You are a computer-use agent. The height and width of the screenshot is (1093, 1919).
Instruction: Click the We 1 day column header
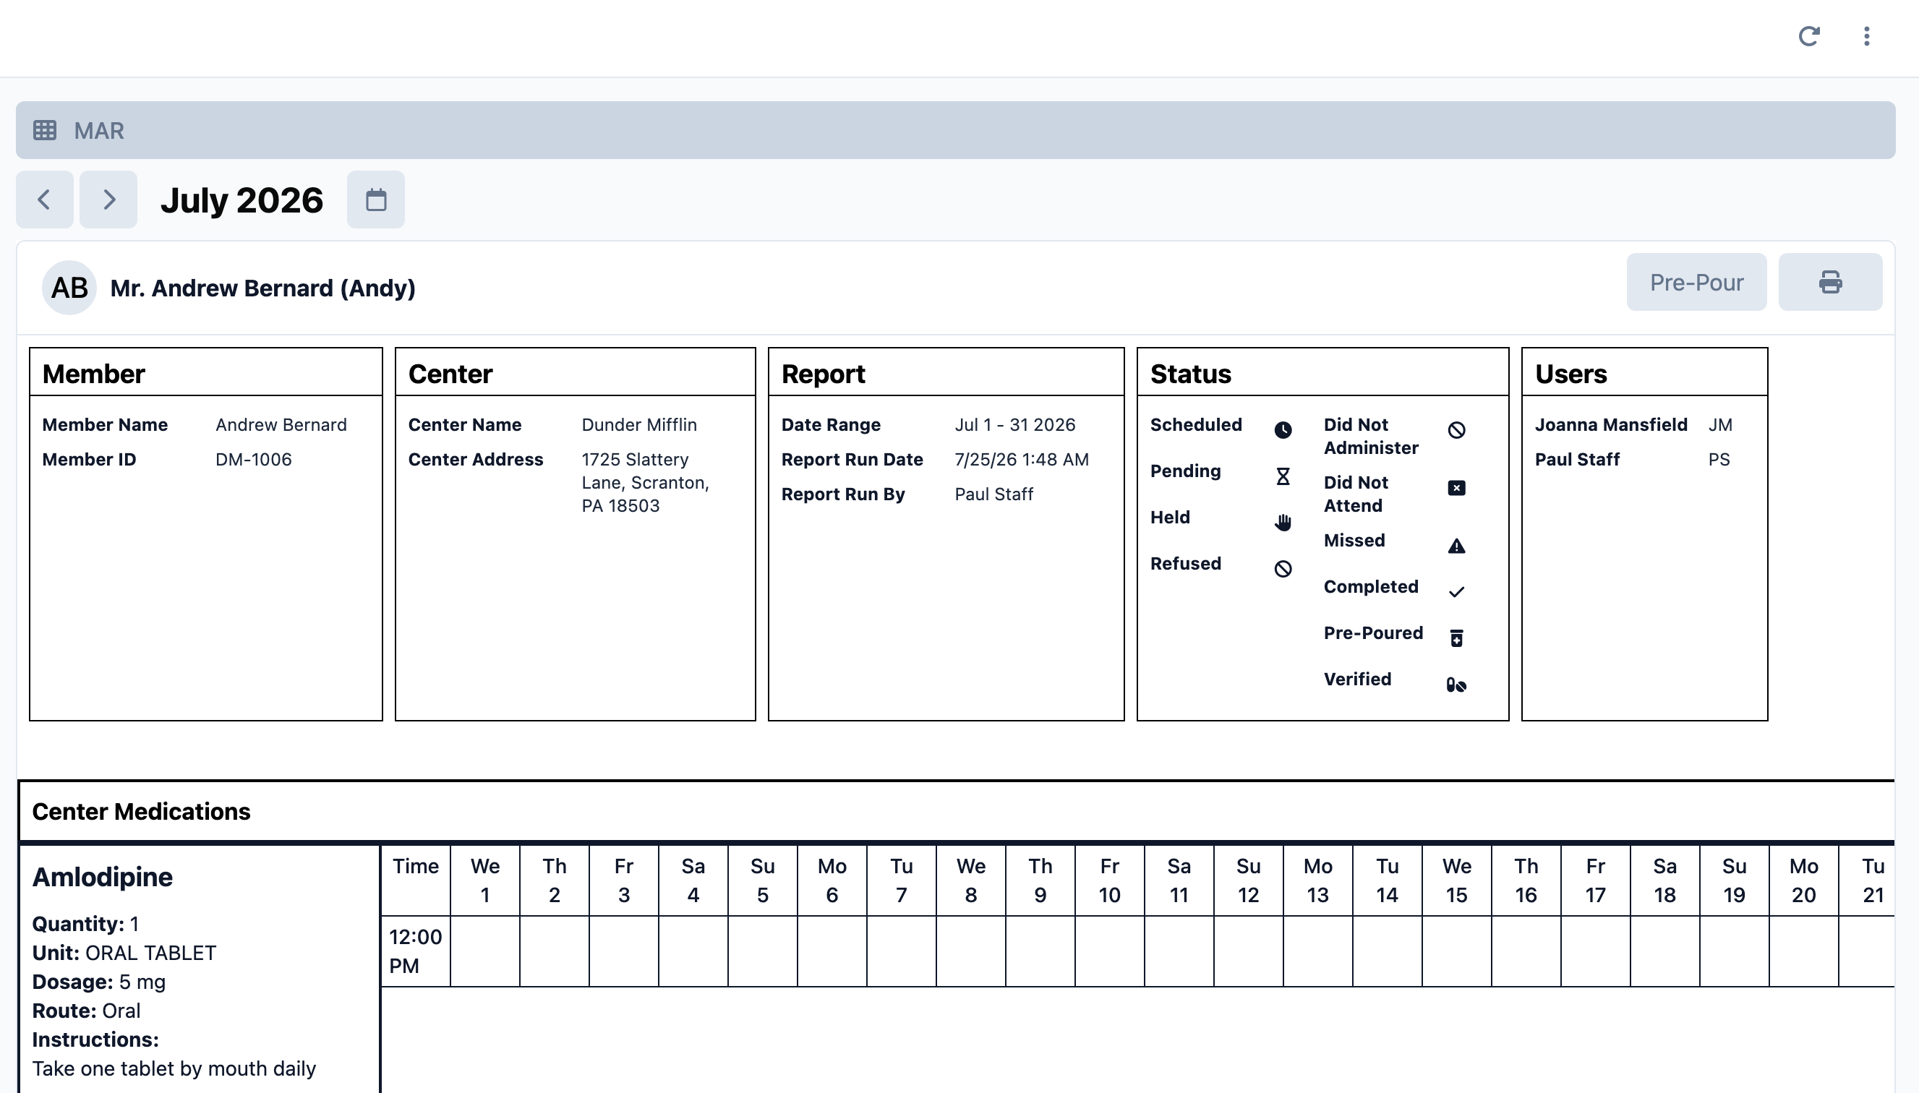485,880
